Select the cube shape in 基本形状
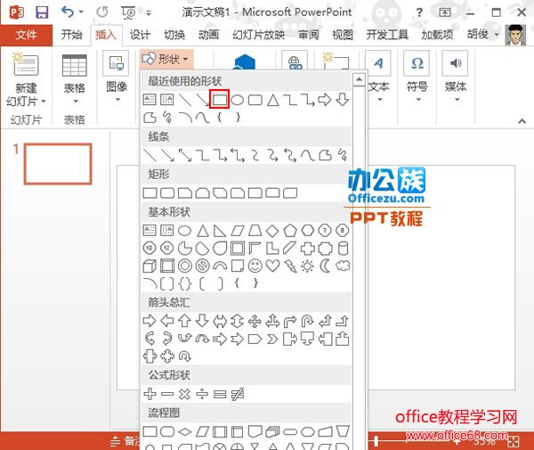This screenshot has width=534, height=450. click(150, 266)
